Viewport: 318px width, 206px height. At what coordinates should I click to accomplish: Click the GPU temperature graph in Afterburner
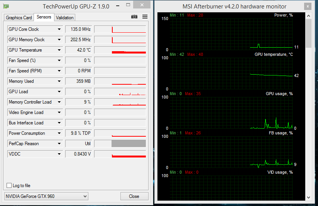[231, 73]
